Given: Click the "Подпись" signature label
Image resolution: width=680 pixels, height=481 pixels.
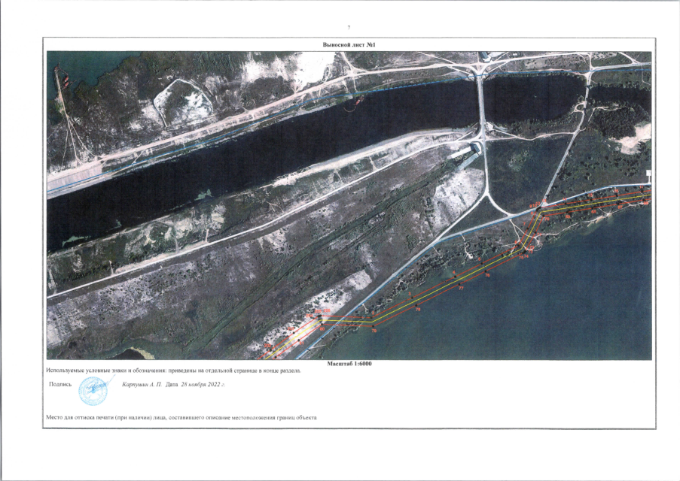Looking at the screenshot, I should point(59,384).
